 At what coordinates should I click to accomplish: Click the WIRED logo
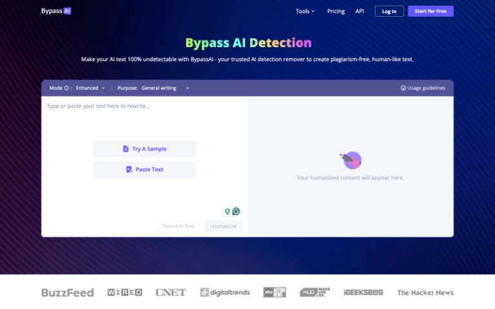click(124, 292)
